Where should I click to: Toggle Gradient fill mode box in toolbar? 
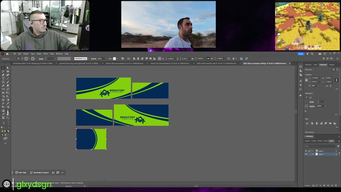pyautogui.click(x=5, y=131)
